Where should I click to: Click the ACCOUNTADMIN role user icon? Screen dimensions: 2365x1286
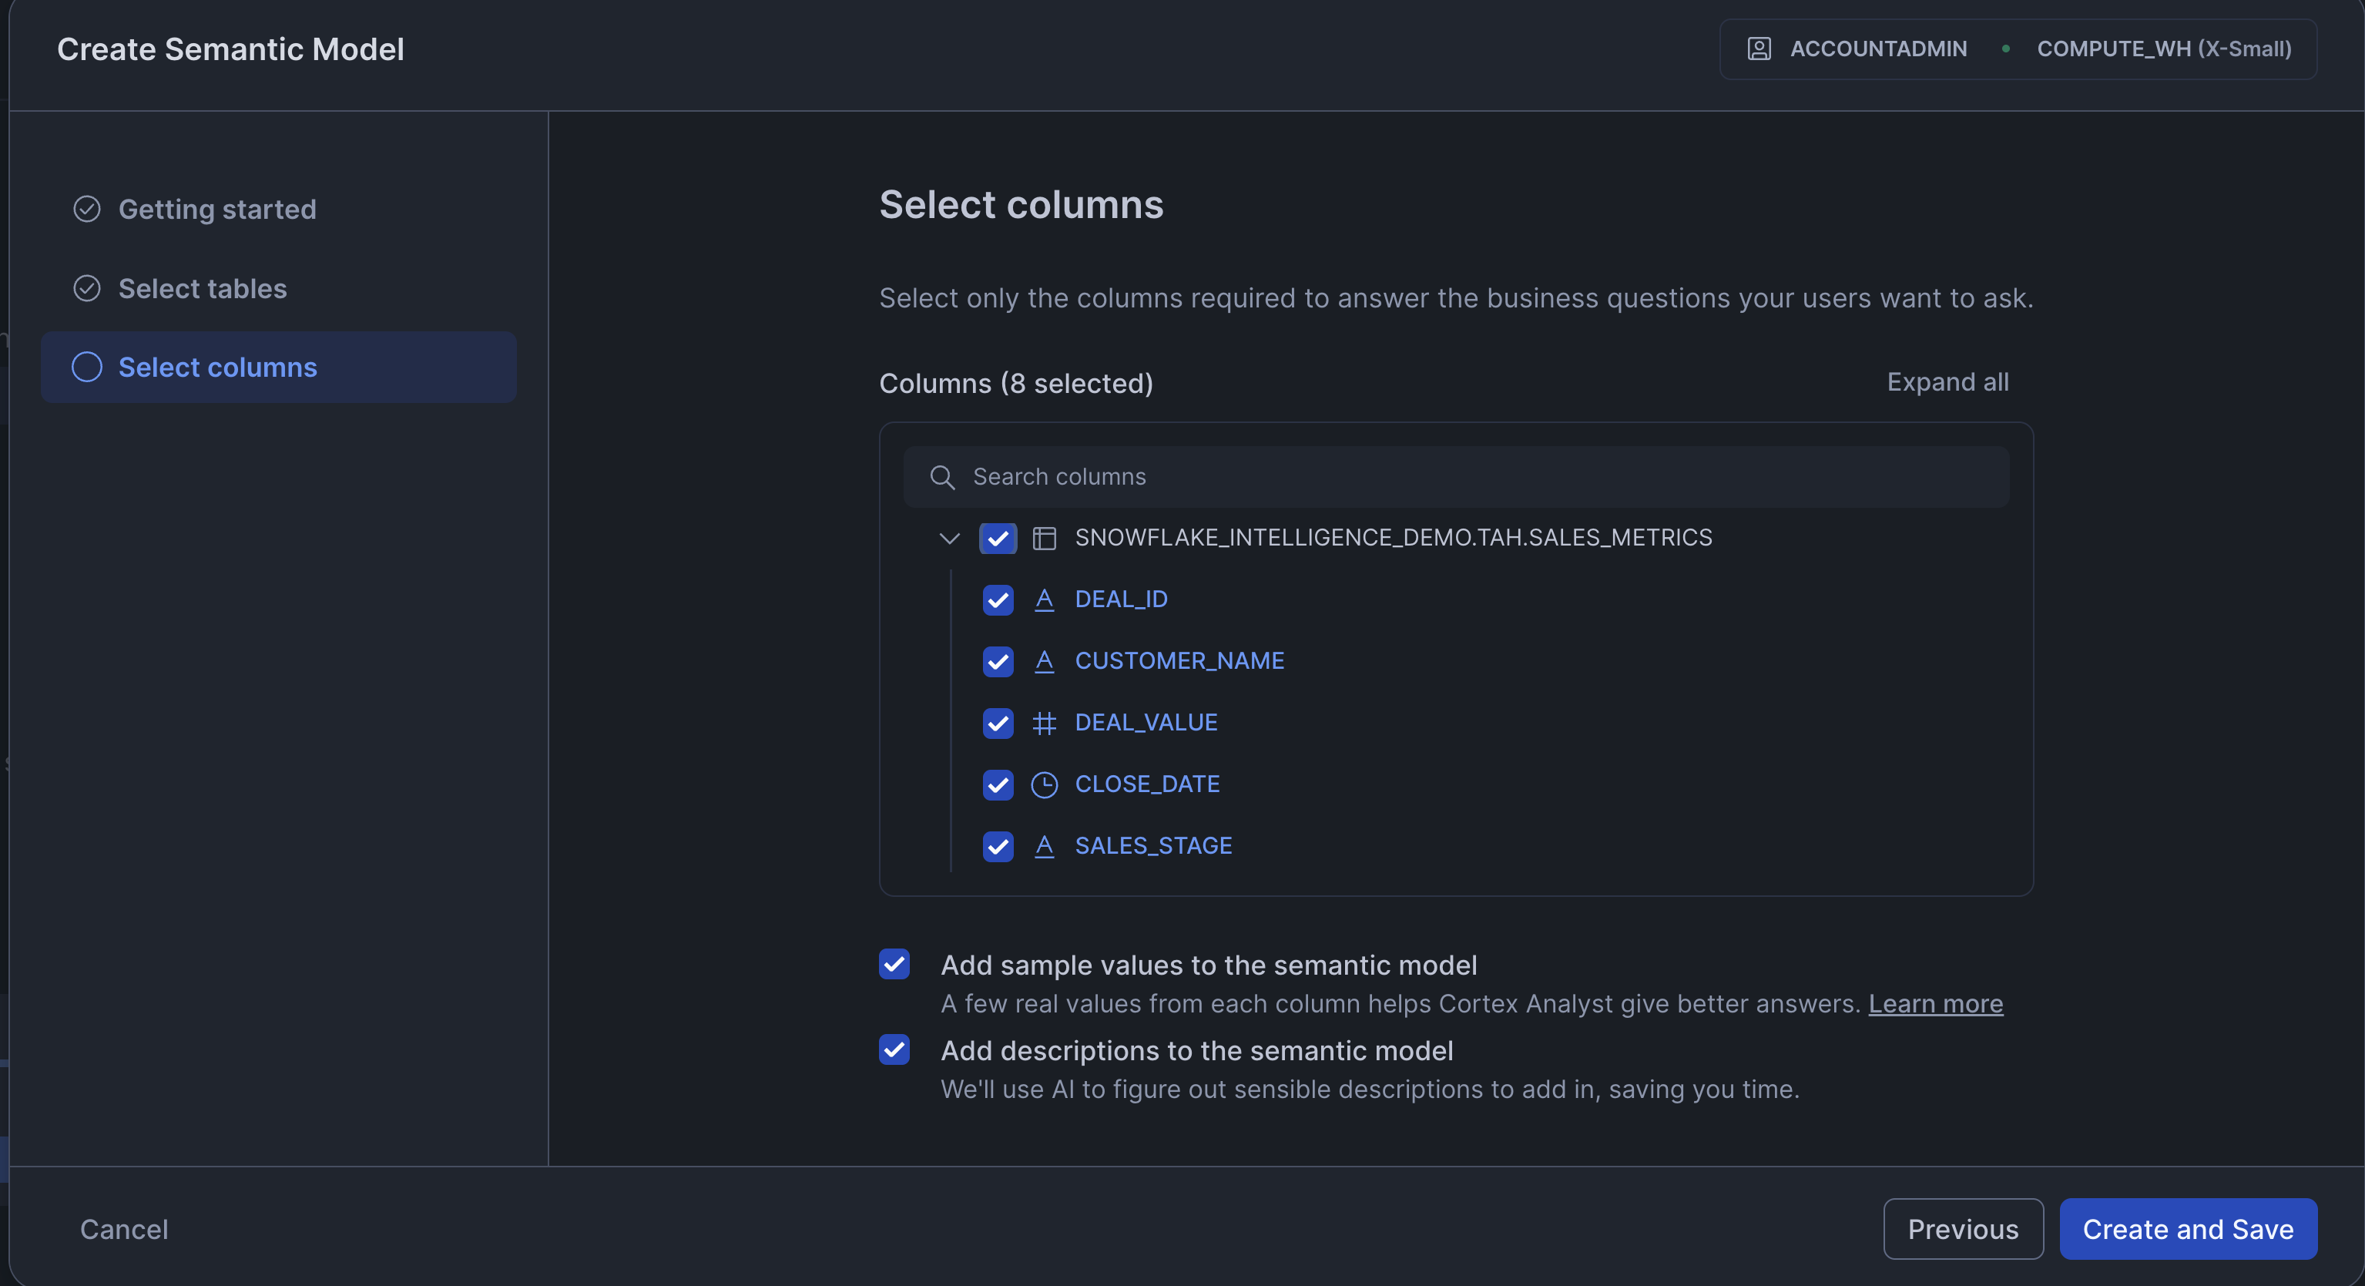[x=1758, y=49]
